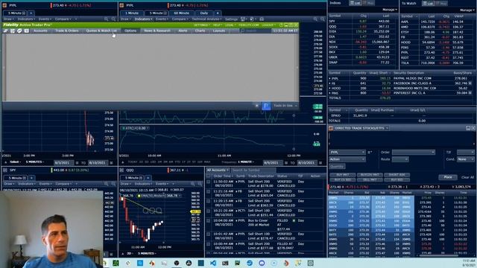The height and width of the screenshot is (268, 477).
Task: Click zoom-in magnifier on left PYPL chart
Action: coord(106,19)
